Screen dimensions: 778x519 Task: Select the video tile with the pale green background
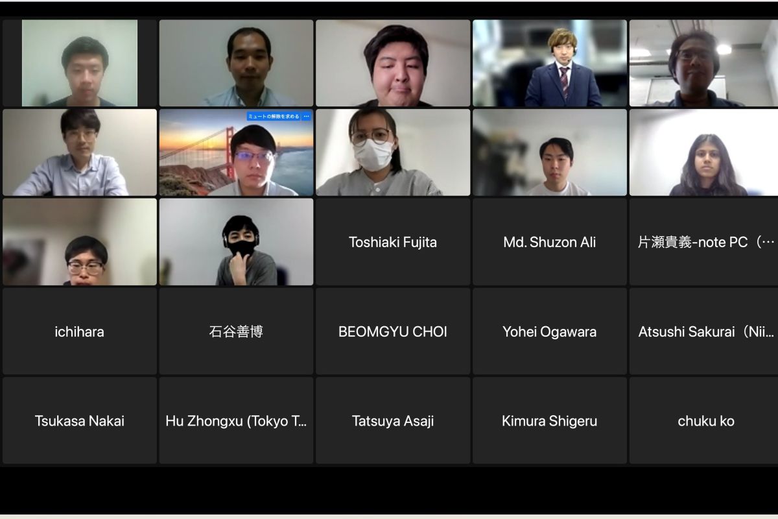pos(80,63)
